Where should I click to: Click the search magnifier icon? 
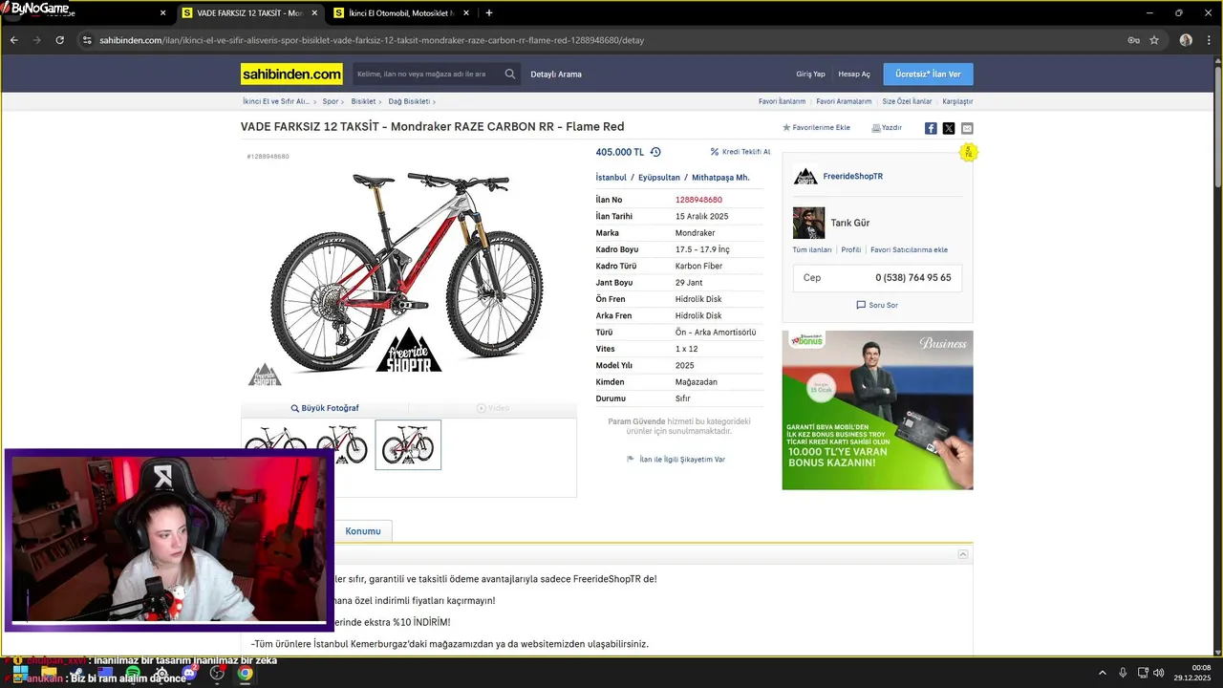pos(510,74)
